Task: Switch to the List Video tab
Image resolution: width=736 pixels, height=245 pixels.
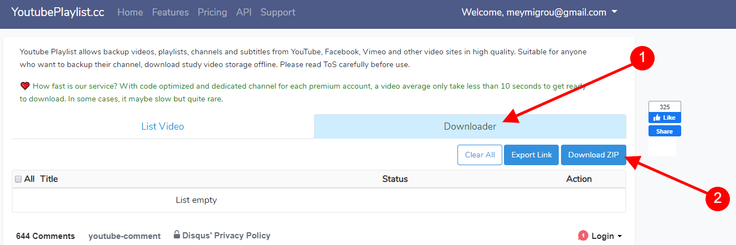Action: (162, 126)
